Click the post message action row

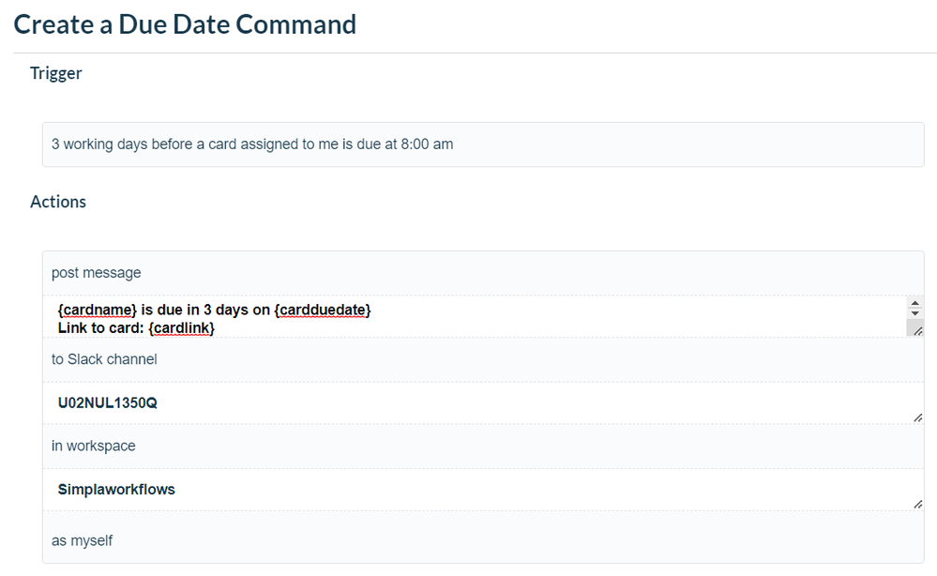point(96,272)
